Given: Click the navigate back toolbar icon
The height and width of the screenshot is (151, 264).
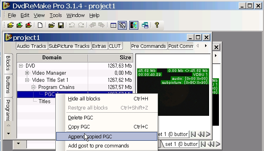Looking at the screenshot, I should click(92, 25).
